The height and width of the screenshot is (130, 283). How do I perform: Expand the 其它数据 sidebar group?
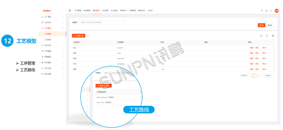[x=52, y=74]
